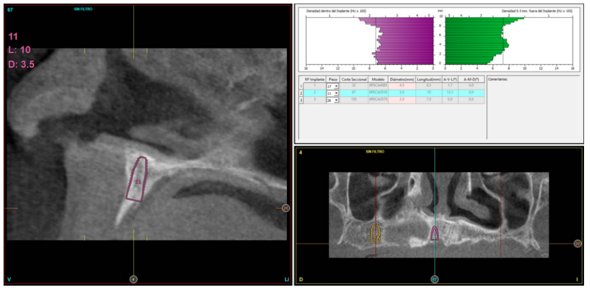
Task: Open the Pieza dropdown for implant 1
Action: [336, 86]
